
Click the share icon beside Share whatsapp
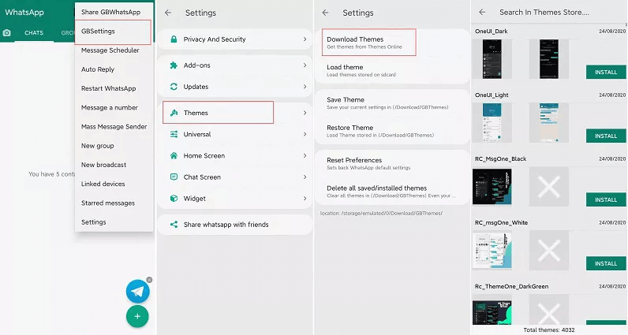click(x=174, y=225)
